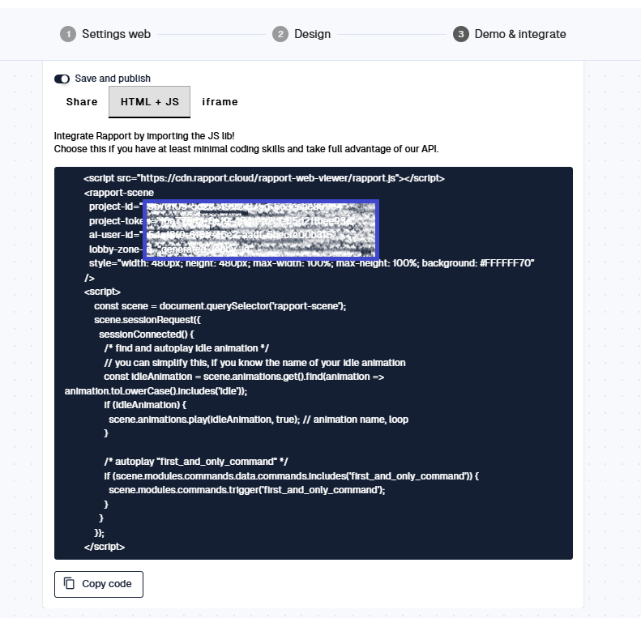The image size is (641, 618).
Task: Click the 'if (idleAnimation) {' line
Action: coord(145,405)
